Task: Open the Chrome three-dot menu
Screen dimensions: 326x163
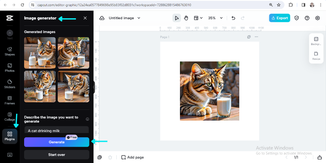Action: coord(320,5)
